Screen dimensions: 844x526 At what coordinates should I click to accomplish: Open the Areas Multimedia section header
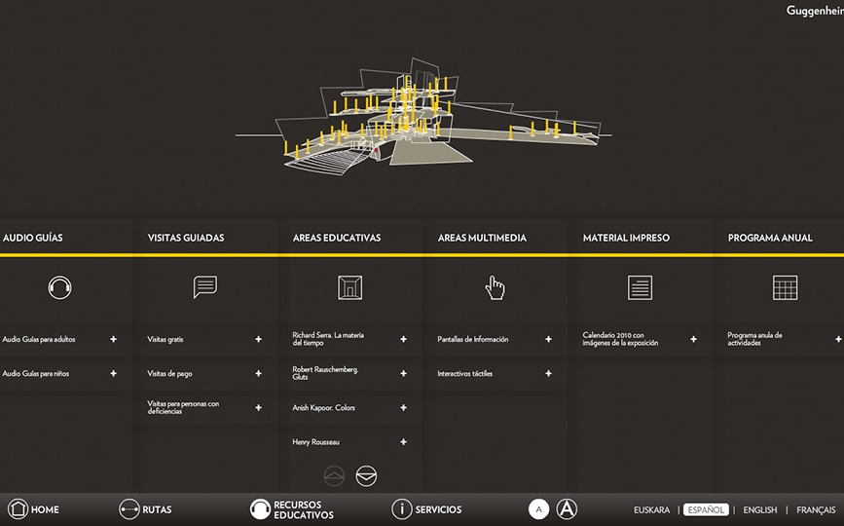tap(482, 238)
